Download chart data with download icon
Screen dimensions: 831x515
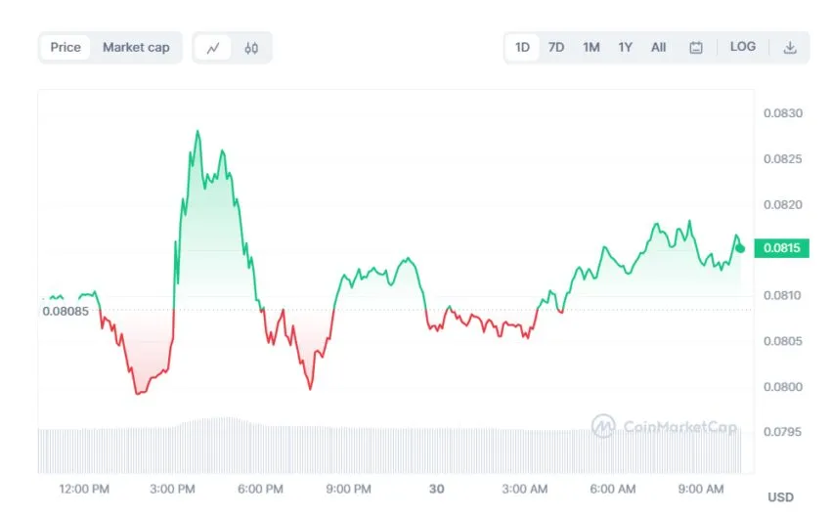pos(790,47)
